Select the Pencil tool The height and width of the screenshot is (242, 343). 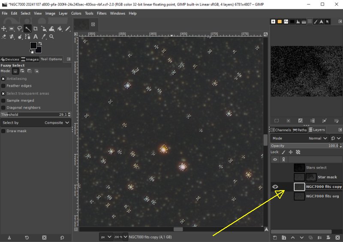pos(68,28)
